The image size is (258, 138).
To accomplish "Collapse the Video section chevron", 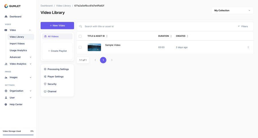I will pyautogui.click(x=30, y=30).
